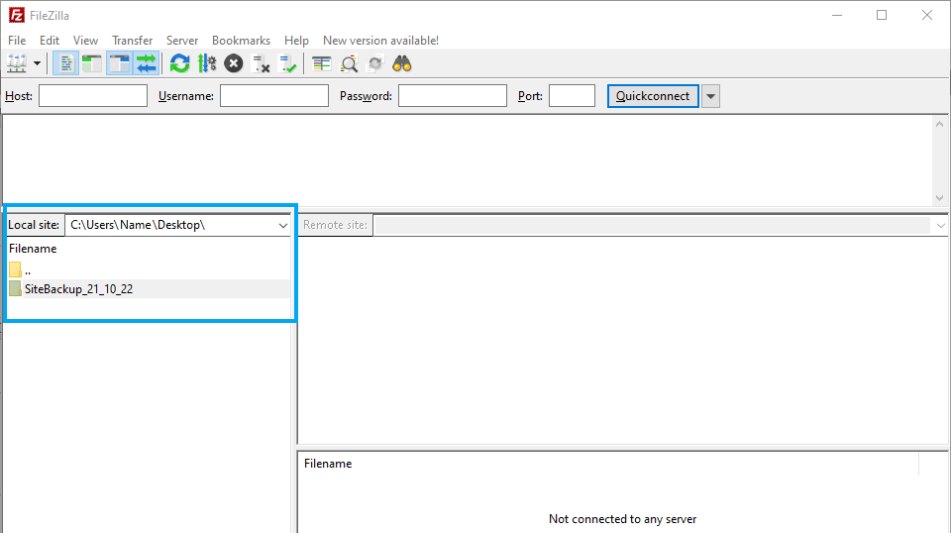Screen dimensions: 951x533
Task: Open Site Manager dropdown arrow
Action: (37, 63)
